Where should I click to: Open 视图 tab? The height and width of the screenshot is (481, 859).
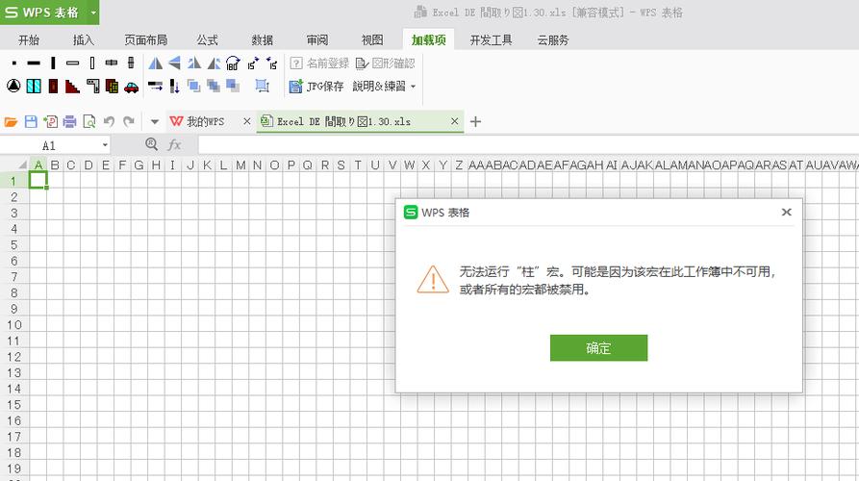372,40
